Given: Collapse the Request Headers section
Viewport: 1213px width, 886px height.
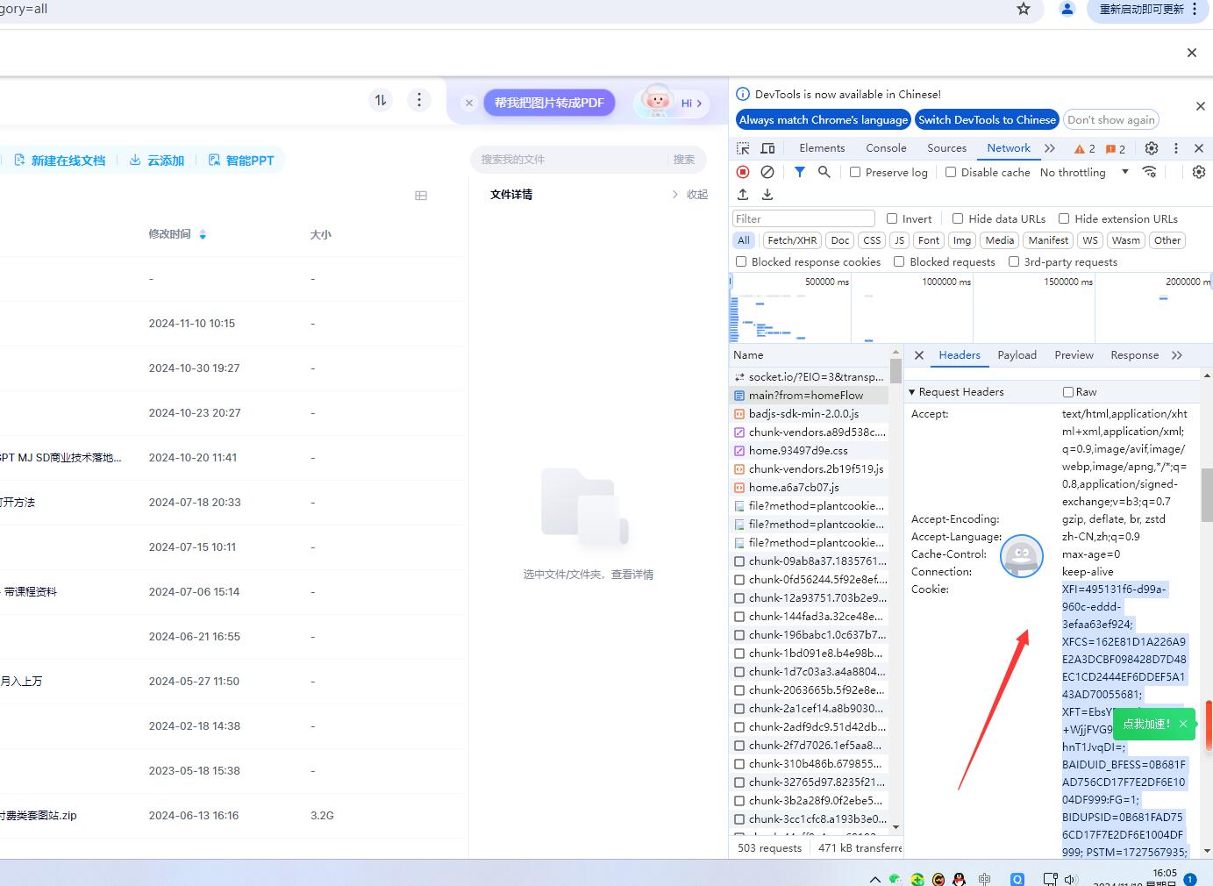Looking at the screenshot, I should (x=913, y=391).
